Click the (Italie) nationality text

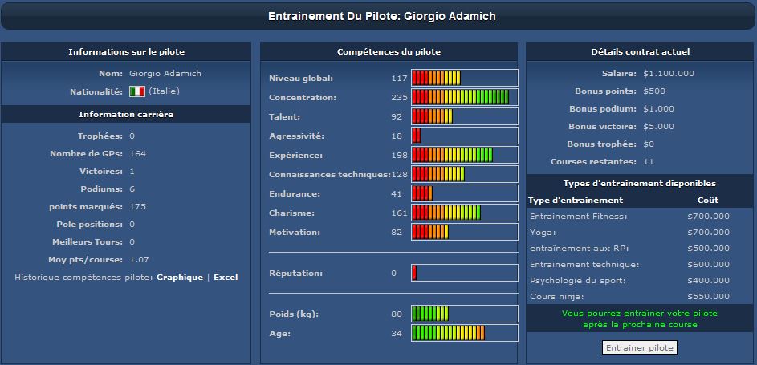(x=164, y=91)
